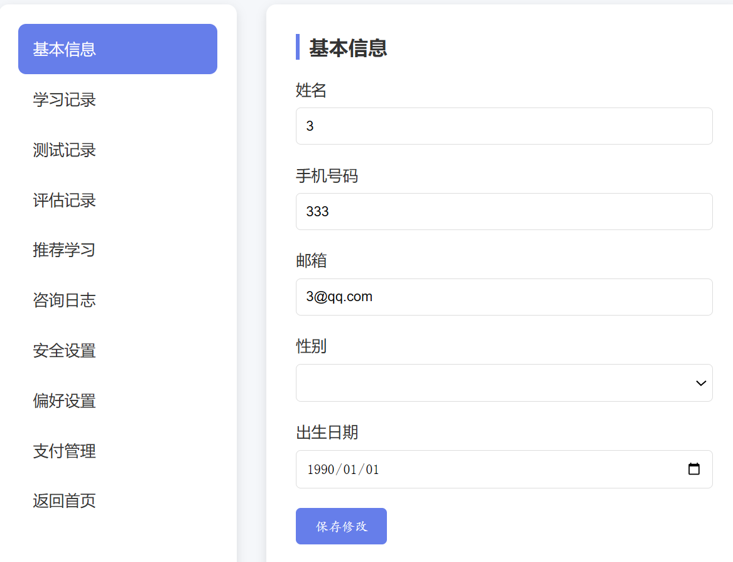Click the 姓名 name input field

(502, 126)
